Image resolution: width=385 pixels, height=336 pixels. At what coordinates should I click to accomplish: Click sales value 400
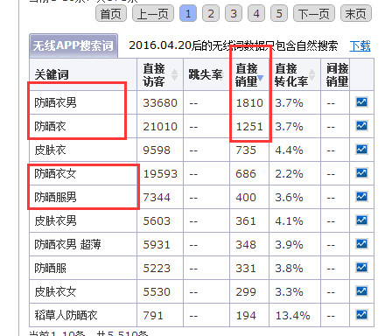coord(246,198)
